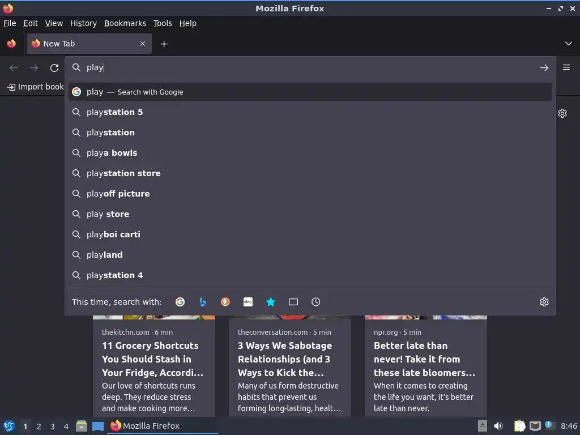Switch to workspace 2
The width and height of the screenshot is (580, 435).
point(39,427)
